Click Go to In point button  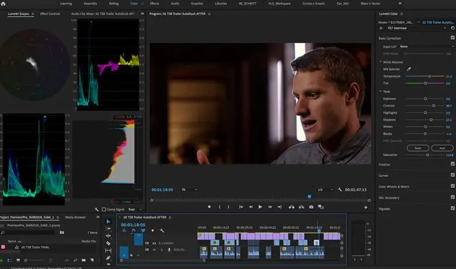[241, 207]
